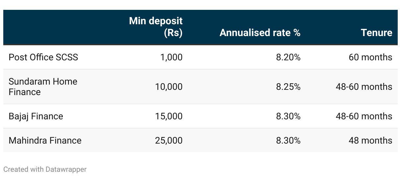The image size is (401, 177).
Task: Click the "60 months" tenure for Post Office SCSS
Action: [x=370, y=57]
